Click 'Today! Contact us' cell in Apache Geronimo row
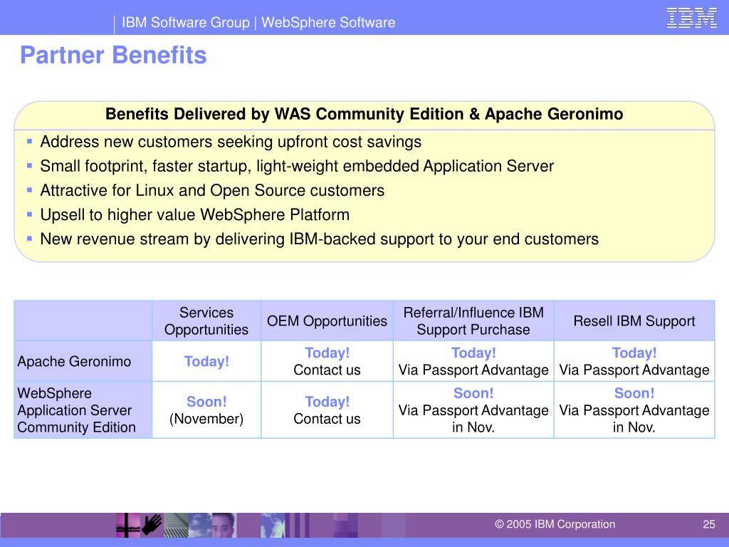The height and width of the screenshot is (547, 729). coord(327,361)
